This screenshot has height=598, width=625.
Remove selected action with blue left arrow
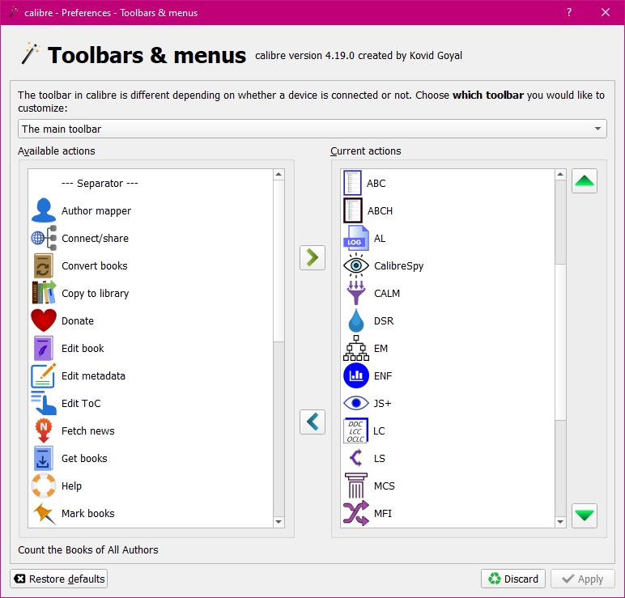point(312,422)
